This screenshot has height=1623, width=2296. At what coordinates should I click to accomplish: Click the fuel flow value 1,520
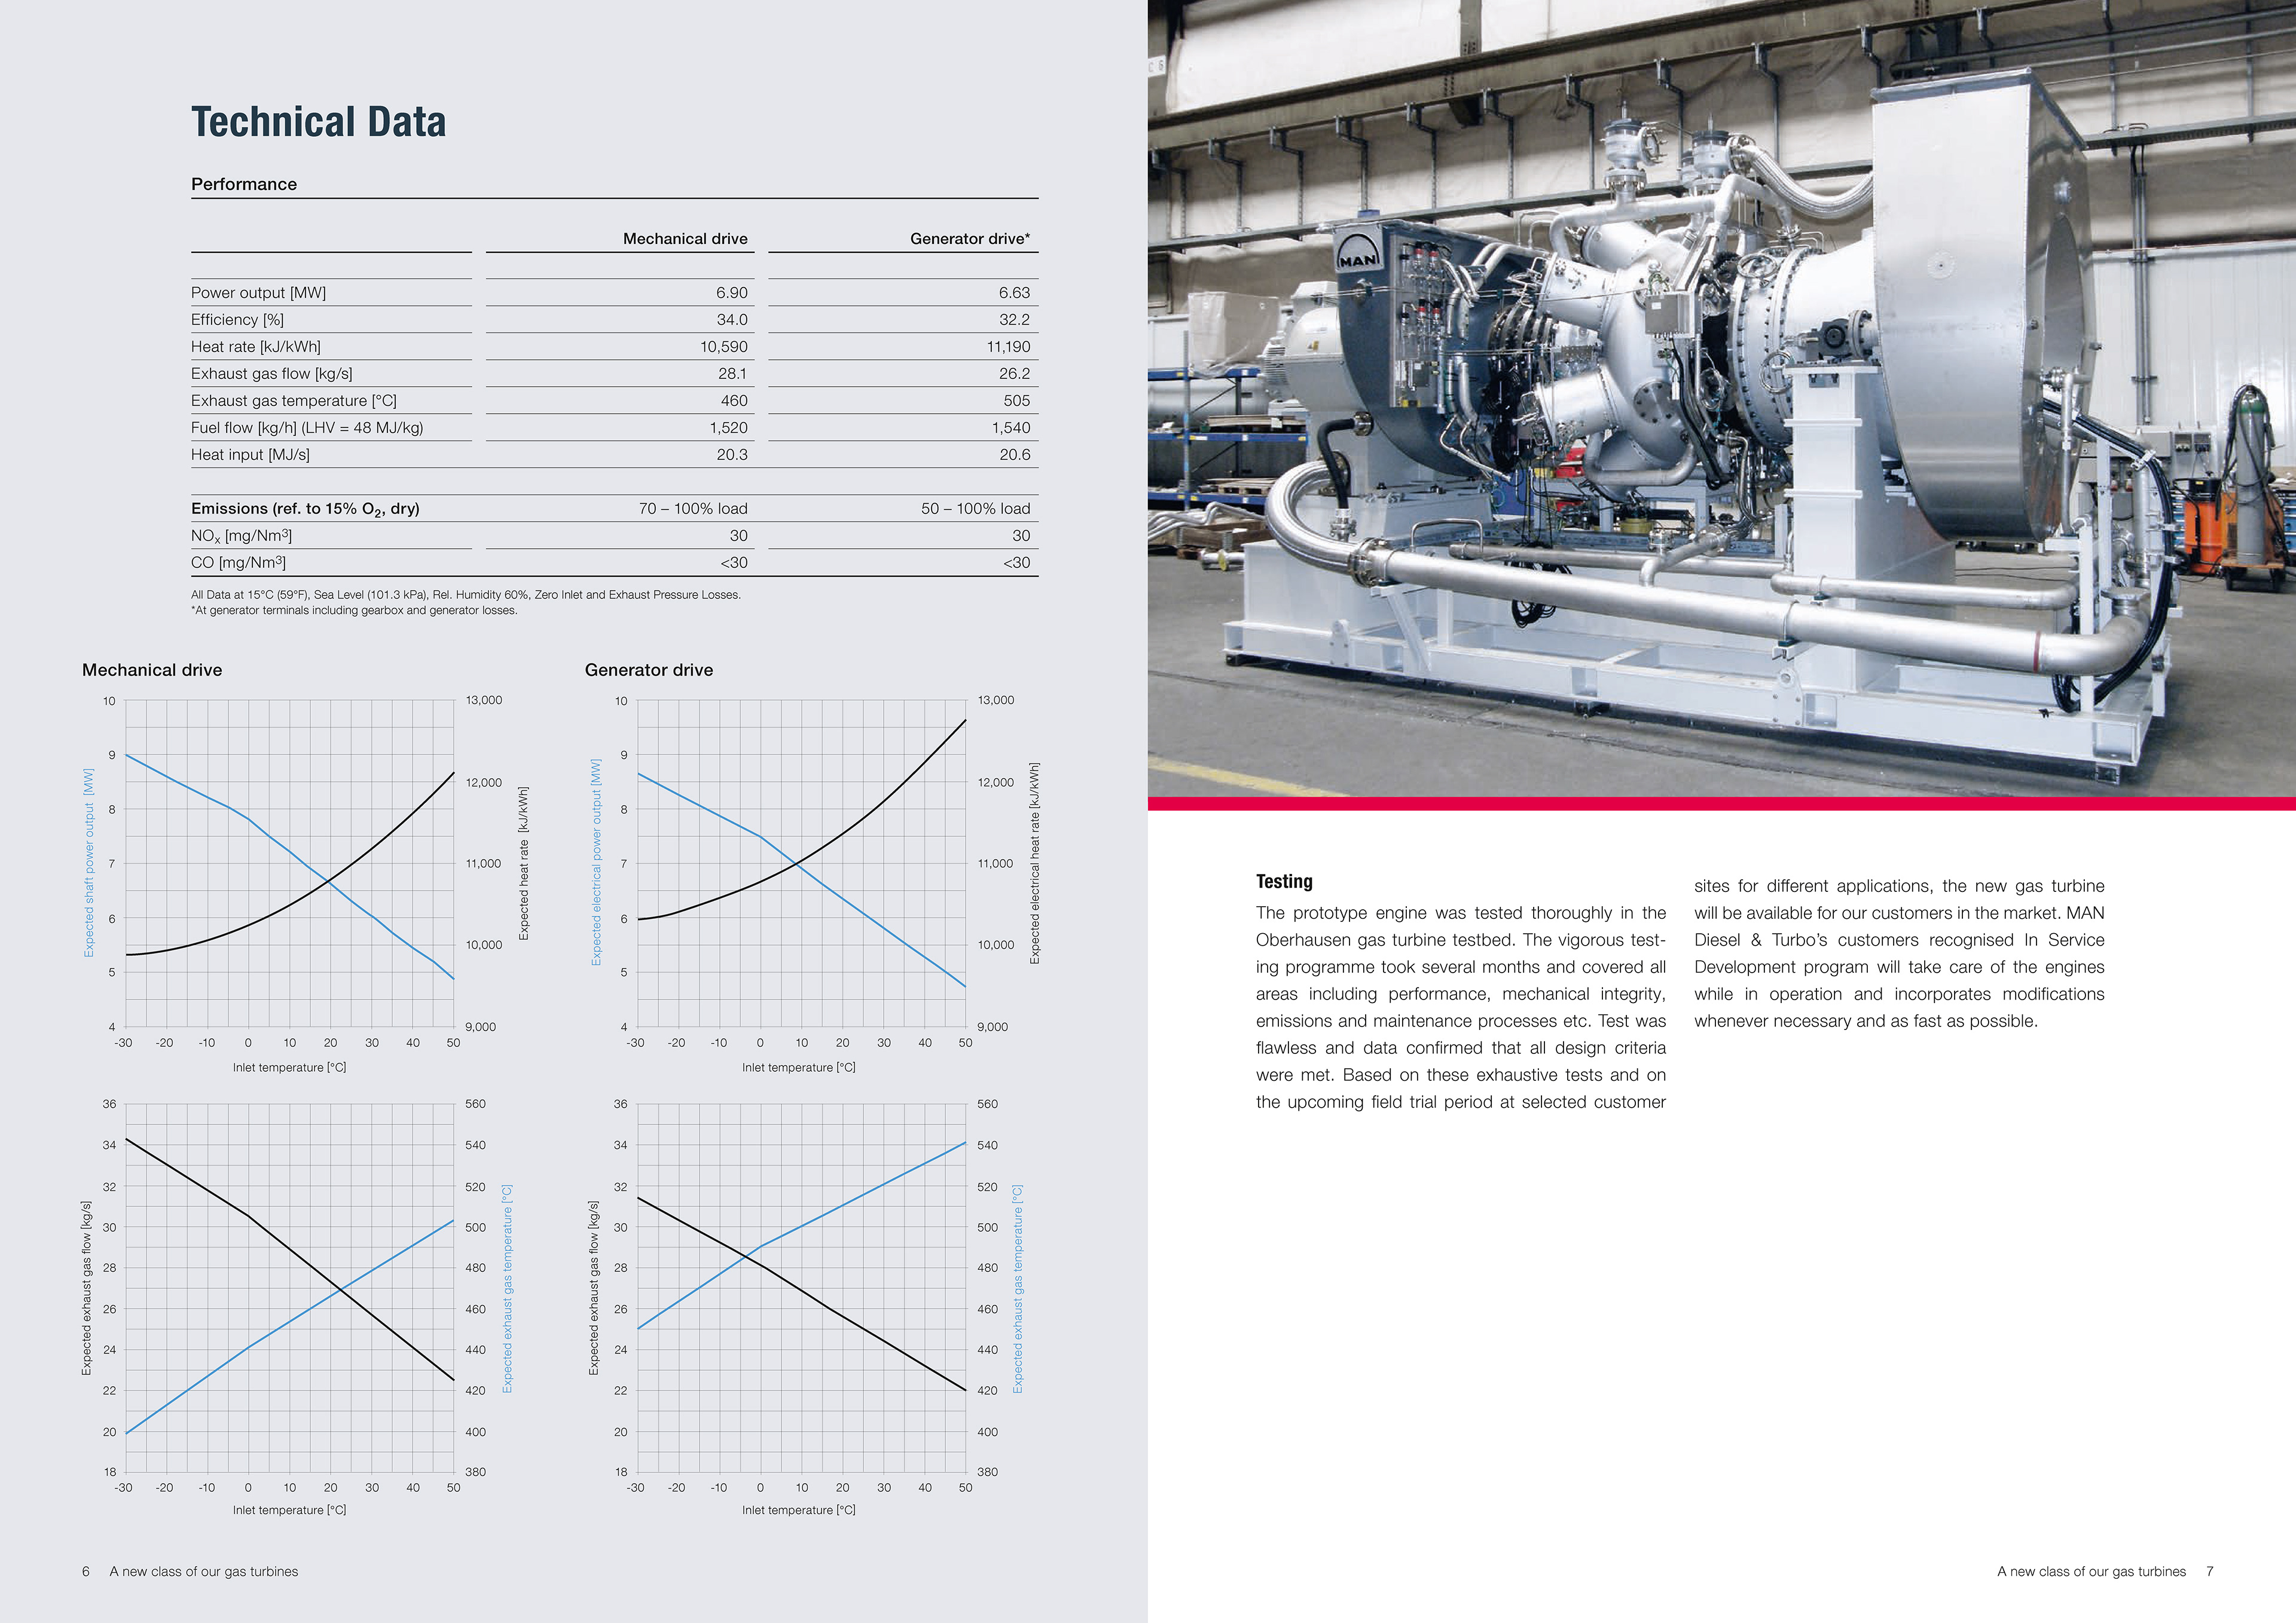pos(728,428)
